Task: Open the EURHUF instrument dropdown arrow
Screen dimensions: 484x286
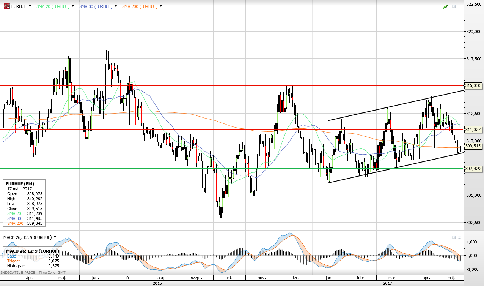Action: click(x=30, y=6)
